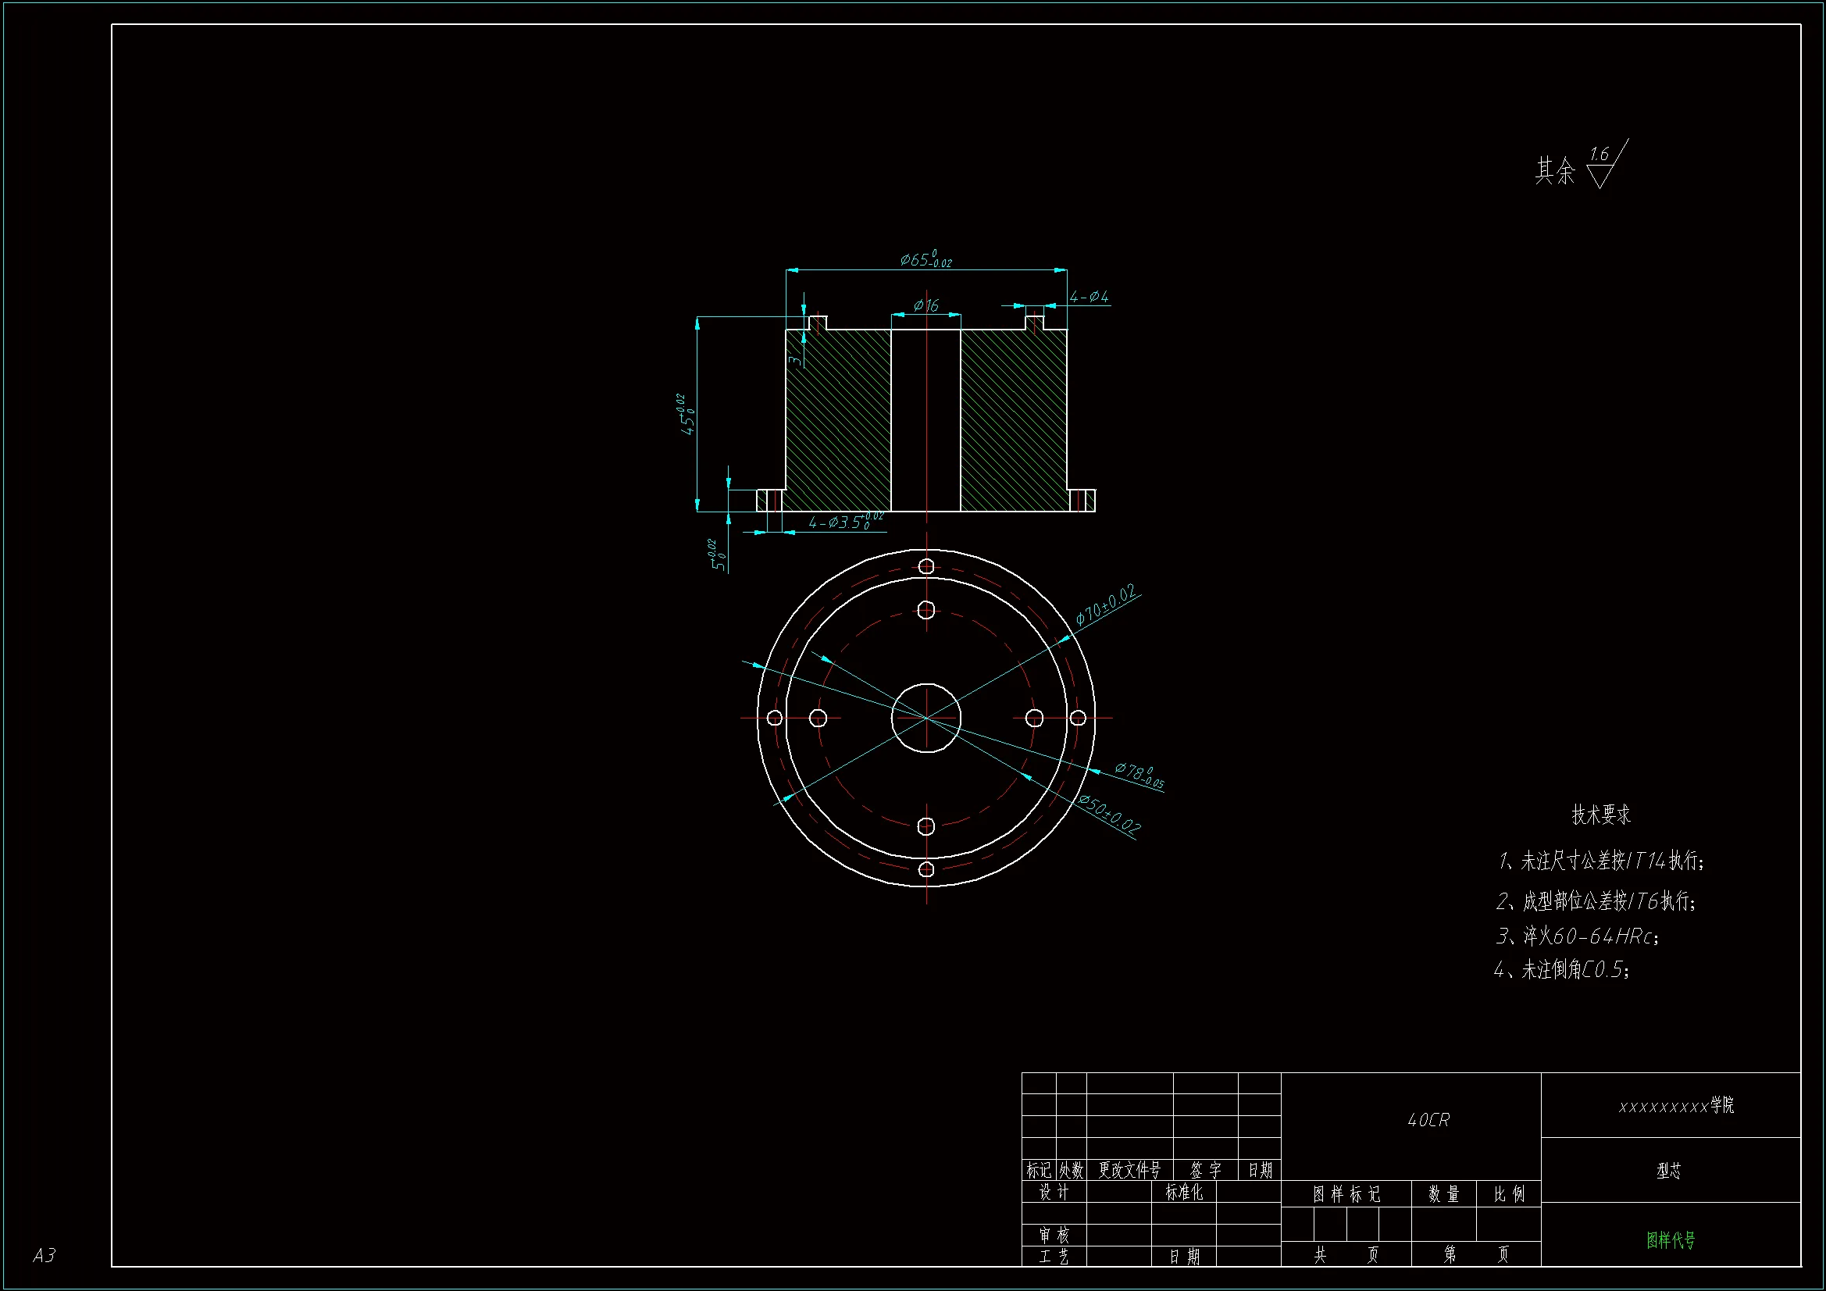This screenshot has width=1826, height=1291.
Task: Click the green 图样代号 text
Action: pyautogui.click(x=1670, y=1239)
